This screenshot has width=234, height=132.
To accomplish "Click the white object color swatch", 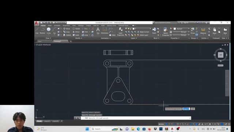I will [x=175, y=29].
